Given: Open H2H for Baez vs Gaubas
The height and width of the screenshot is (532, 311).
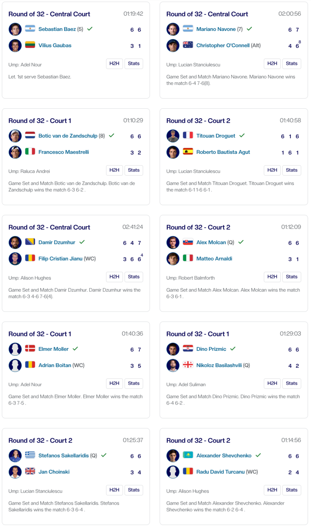Looking at the screenshot, I should coord(114,64).
